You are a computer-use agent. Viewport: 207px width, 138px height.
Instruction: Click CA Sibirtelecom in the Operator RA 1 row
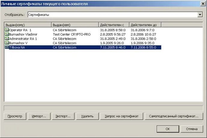[65, 30]
